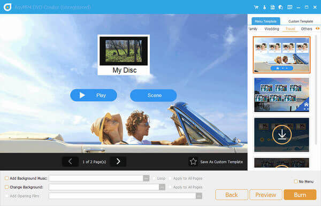The image size is (321, 206).
Task: Enable Add Background Music checkbox
Action: [x=6, y=178]
